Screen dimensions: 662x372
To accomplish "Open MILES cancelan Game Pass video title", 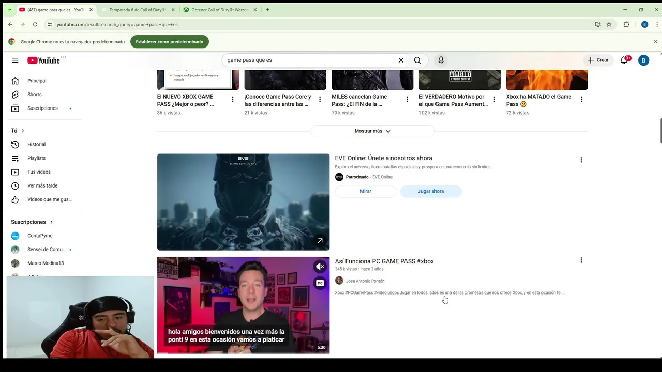I will tap(359, 100).
